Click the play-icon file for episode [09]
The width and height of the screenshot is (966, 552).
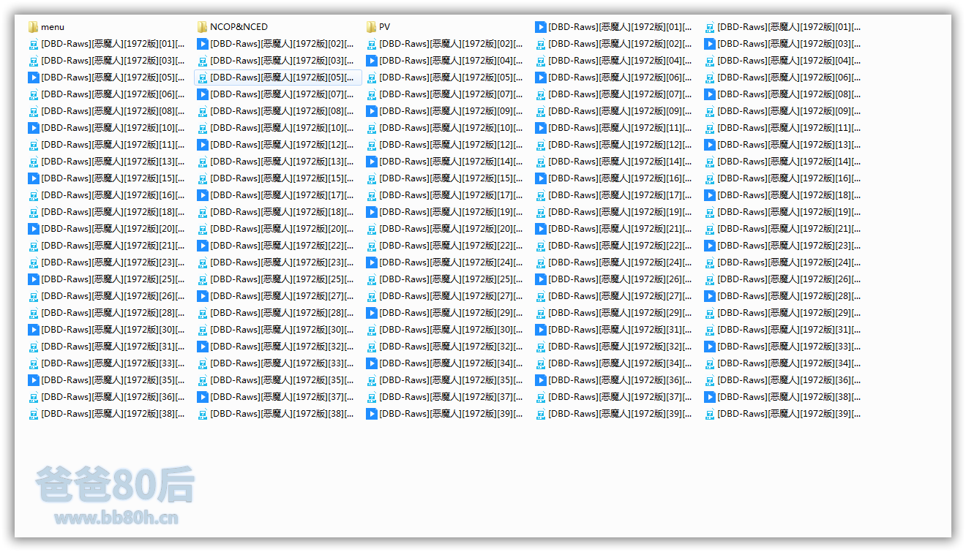445,111
